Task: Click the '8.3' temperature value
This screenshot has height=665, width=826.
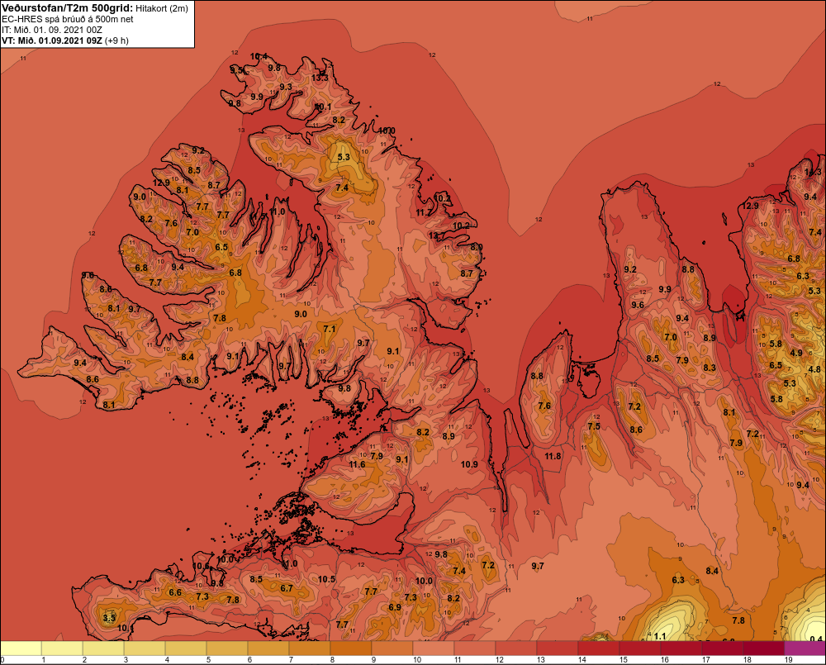Action: [709, 368]
